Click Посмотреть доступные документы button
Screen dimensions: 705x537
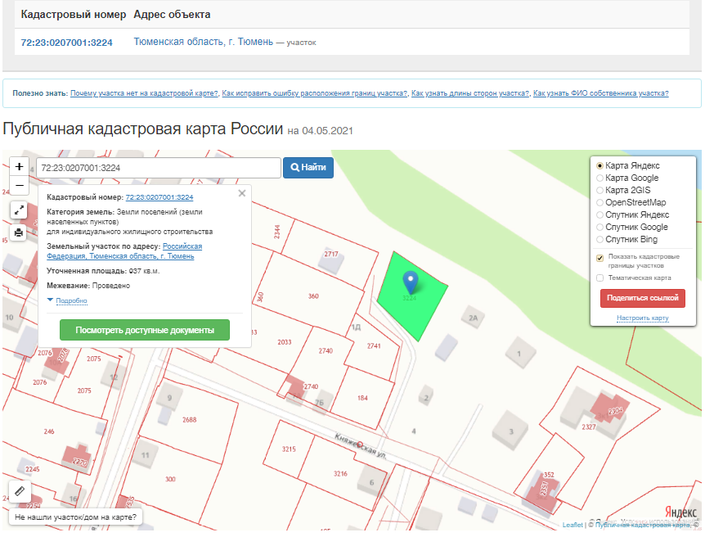click(145, 330)
